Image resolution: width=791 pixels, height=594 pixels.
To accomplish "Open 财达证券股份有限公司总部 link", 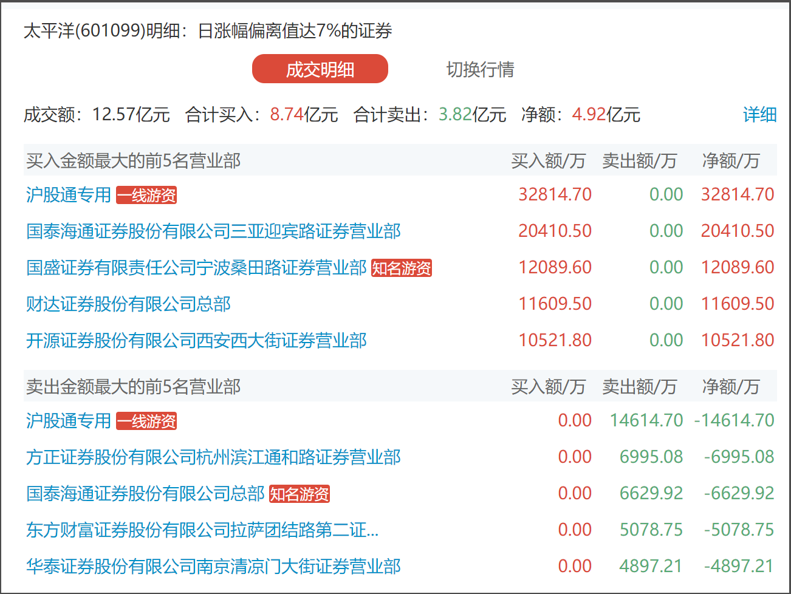I will pyautogui.click(x=128, y=304).
